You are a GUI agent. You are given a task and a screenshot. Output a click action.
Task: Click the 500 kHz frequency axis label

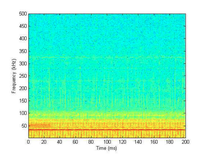click(23, 14)
